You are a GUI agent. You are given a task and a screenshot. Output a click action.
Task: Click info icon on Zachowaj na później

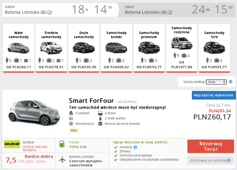(x=229, y=160)
